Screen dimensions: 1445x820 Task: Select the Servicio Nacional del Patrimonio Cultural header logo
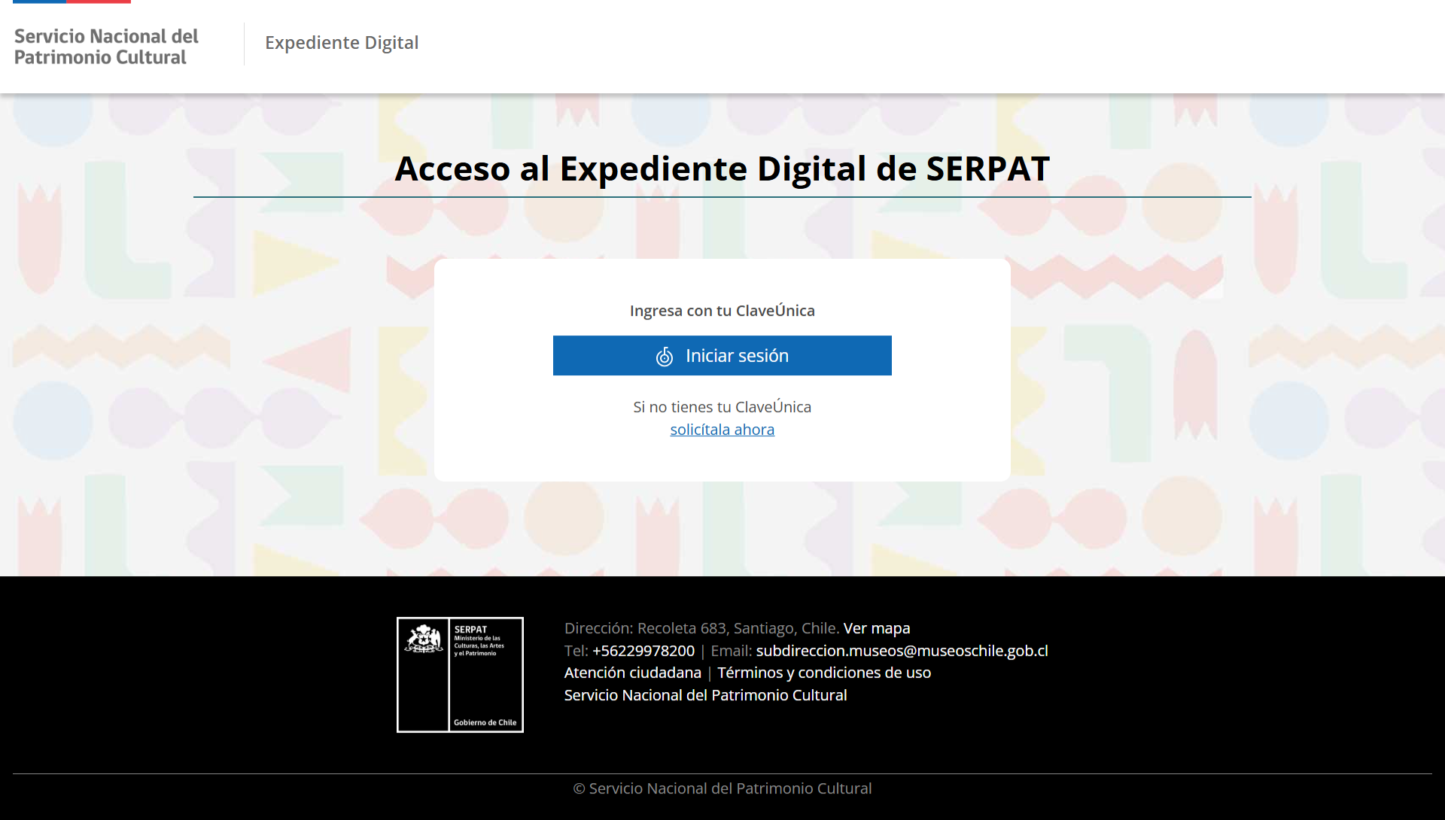[x=105, y=46]
